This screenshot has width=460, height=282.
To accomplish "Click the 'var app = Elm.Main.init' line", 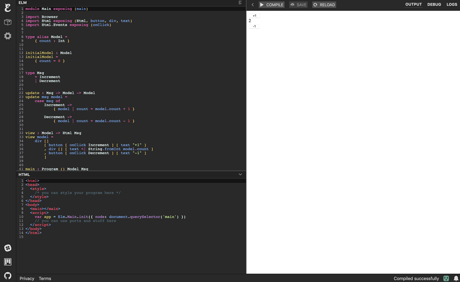I will point(110,217).
